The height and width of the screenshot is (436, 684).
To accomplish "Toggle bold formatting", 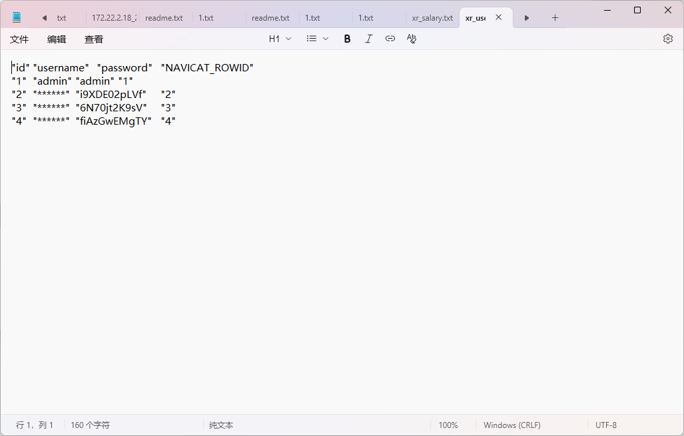I will [x=347, y=39].
